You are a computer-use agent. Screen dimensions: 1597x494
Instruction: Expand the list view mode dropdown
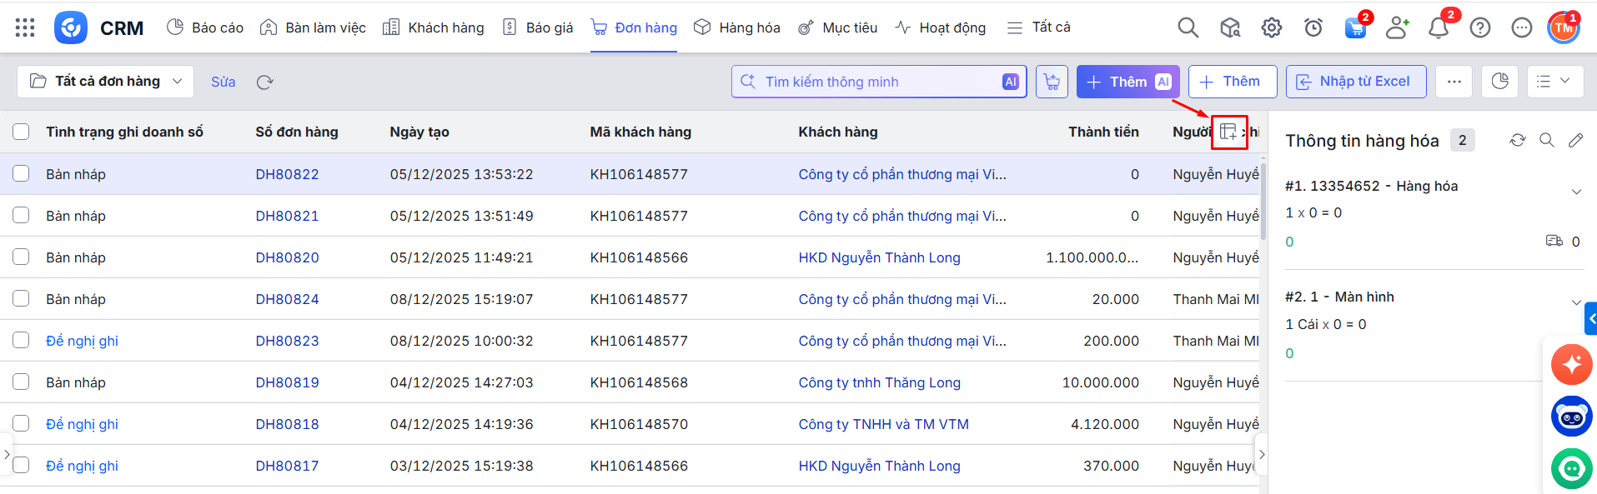[x=1554, y=82]
